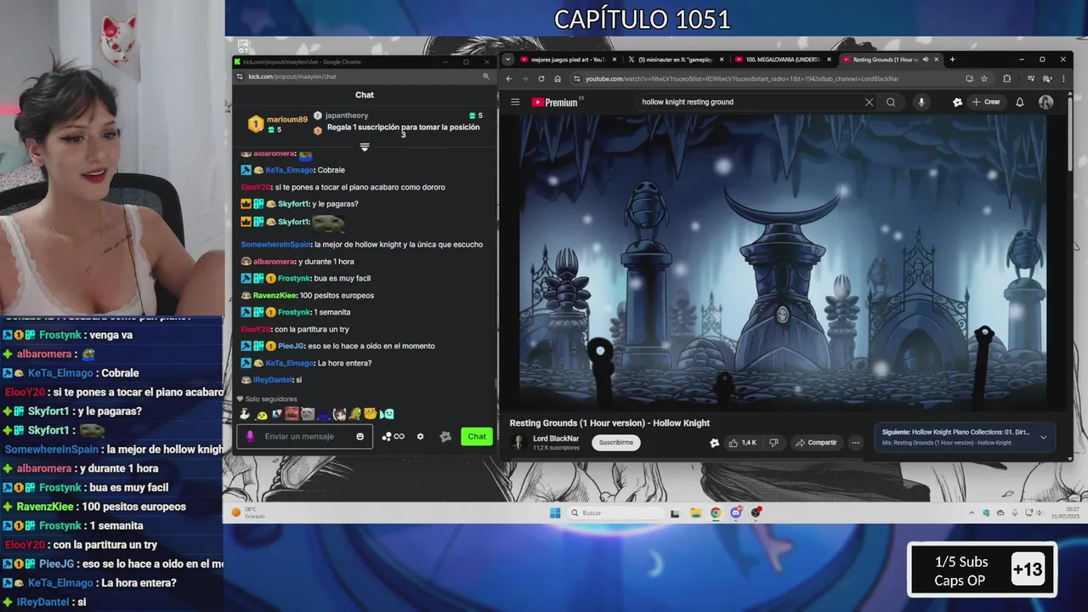Click marioum89 in the chat leaderboard
Image resolution: width=1088 pixels, height=612 pixels.
click(x=286, y=120)
